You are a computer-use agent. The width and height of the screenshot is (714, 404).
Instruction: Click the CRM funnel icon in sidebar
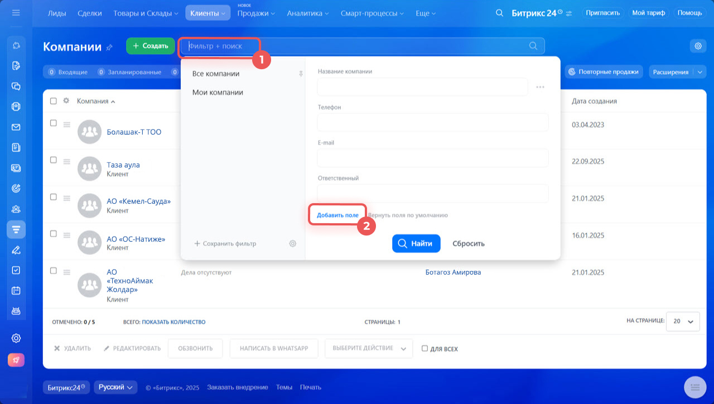point(16,229)
